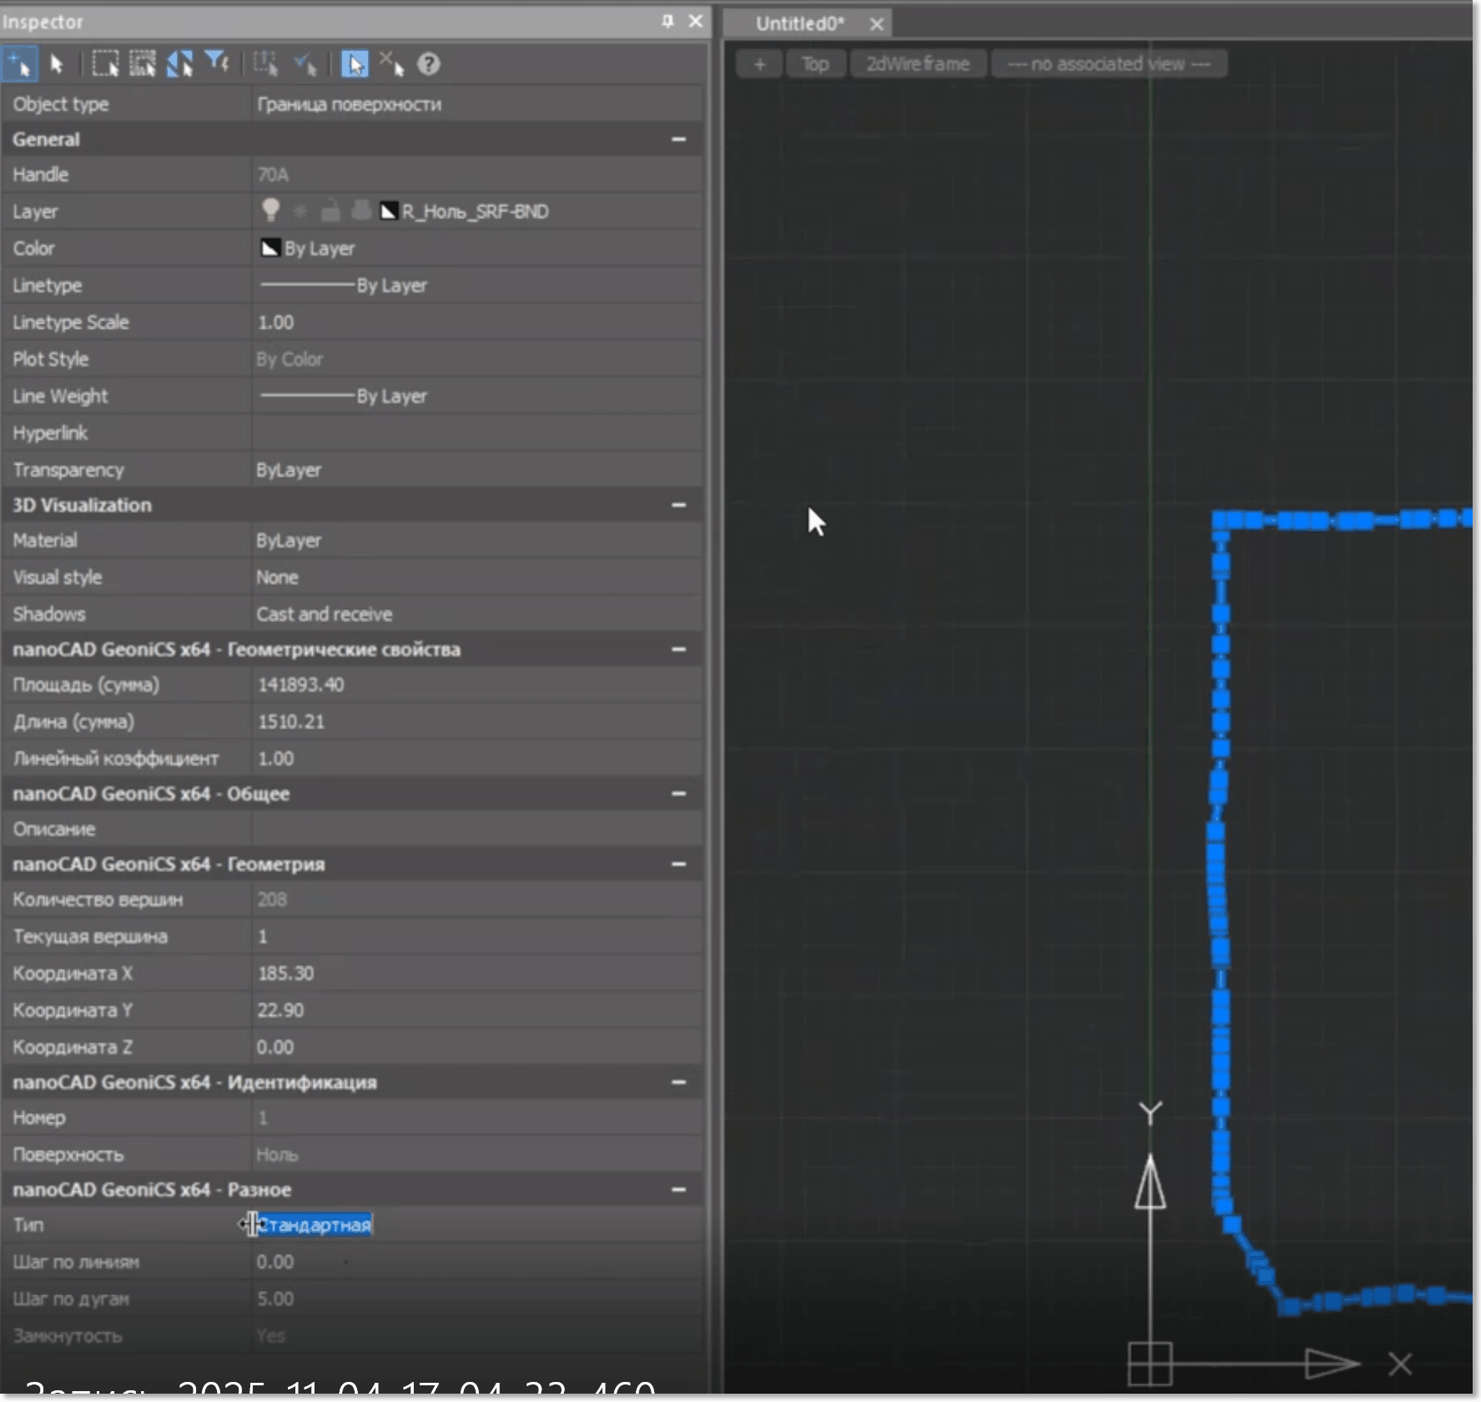Switch to the Untitled0* document tab

tap(799, 23)
